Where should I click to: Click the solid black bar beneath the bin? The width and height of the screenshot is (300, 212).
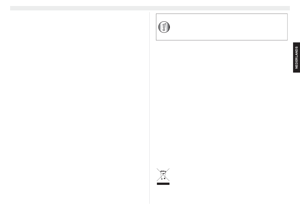click(163, 184)
